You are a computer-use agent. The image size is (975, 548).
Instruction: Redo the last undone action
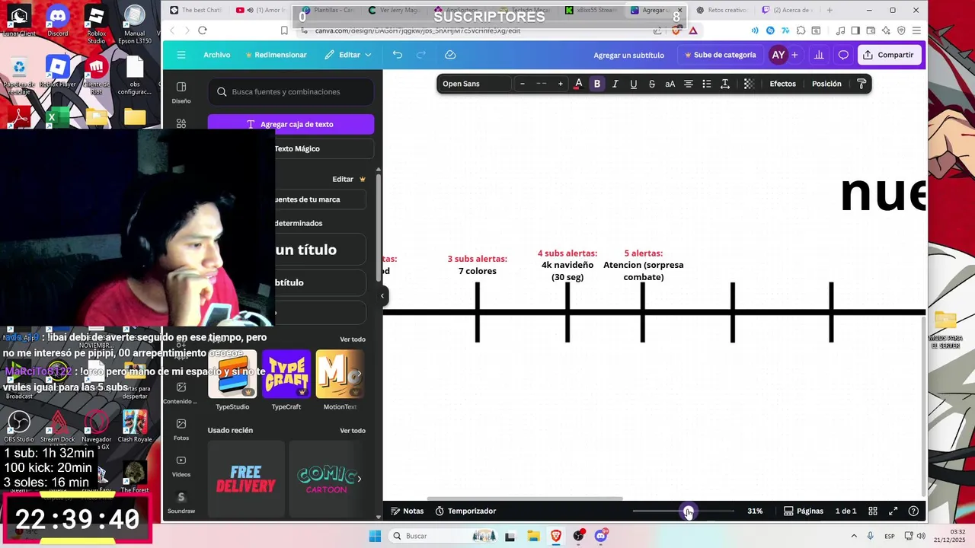coord(420,55)
